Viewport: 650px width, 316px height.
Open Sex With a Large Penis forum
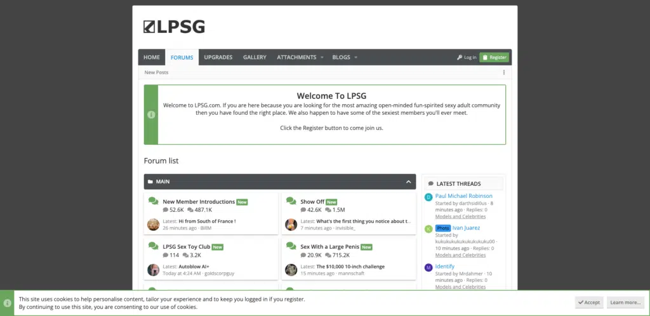pos(329,246)
